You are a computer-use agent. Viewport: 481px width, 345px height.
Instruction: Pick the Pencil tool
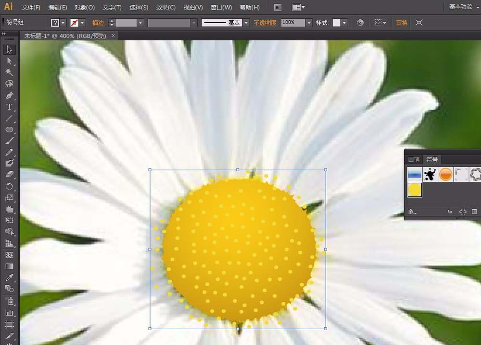[x=9, y=152]
